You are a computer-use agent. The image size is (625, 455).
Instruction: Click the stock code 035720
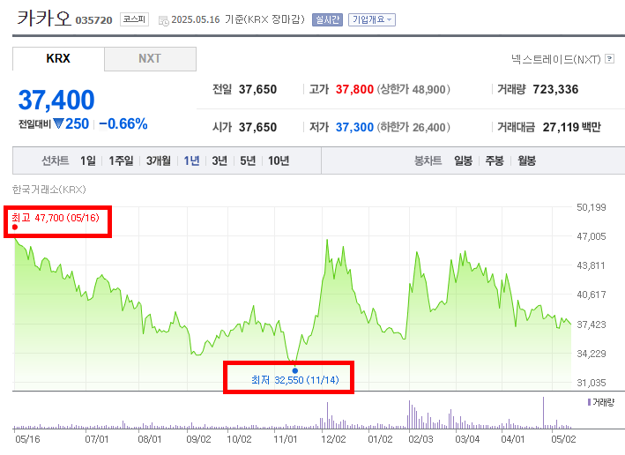[x=93, y=20]
